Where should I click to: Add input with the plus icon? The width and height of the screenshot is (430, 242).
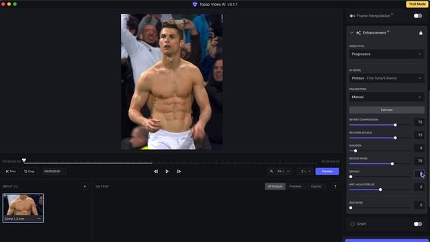point(85,186)
